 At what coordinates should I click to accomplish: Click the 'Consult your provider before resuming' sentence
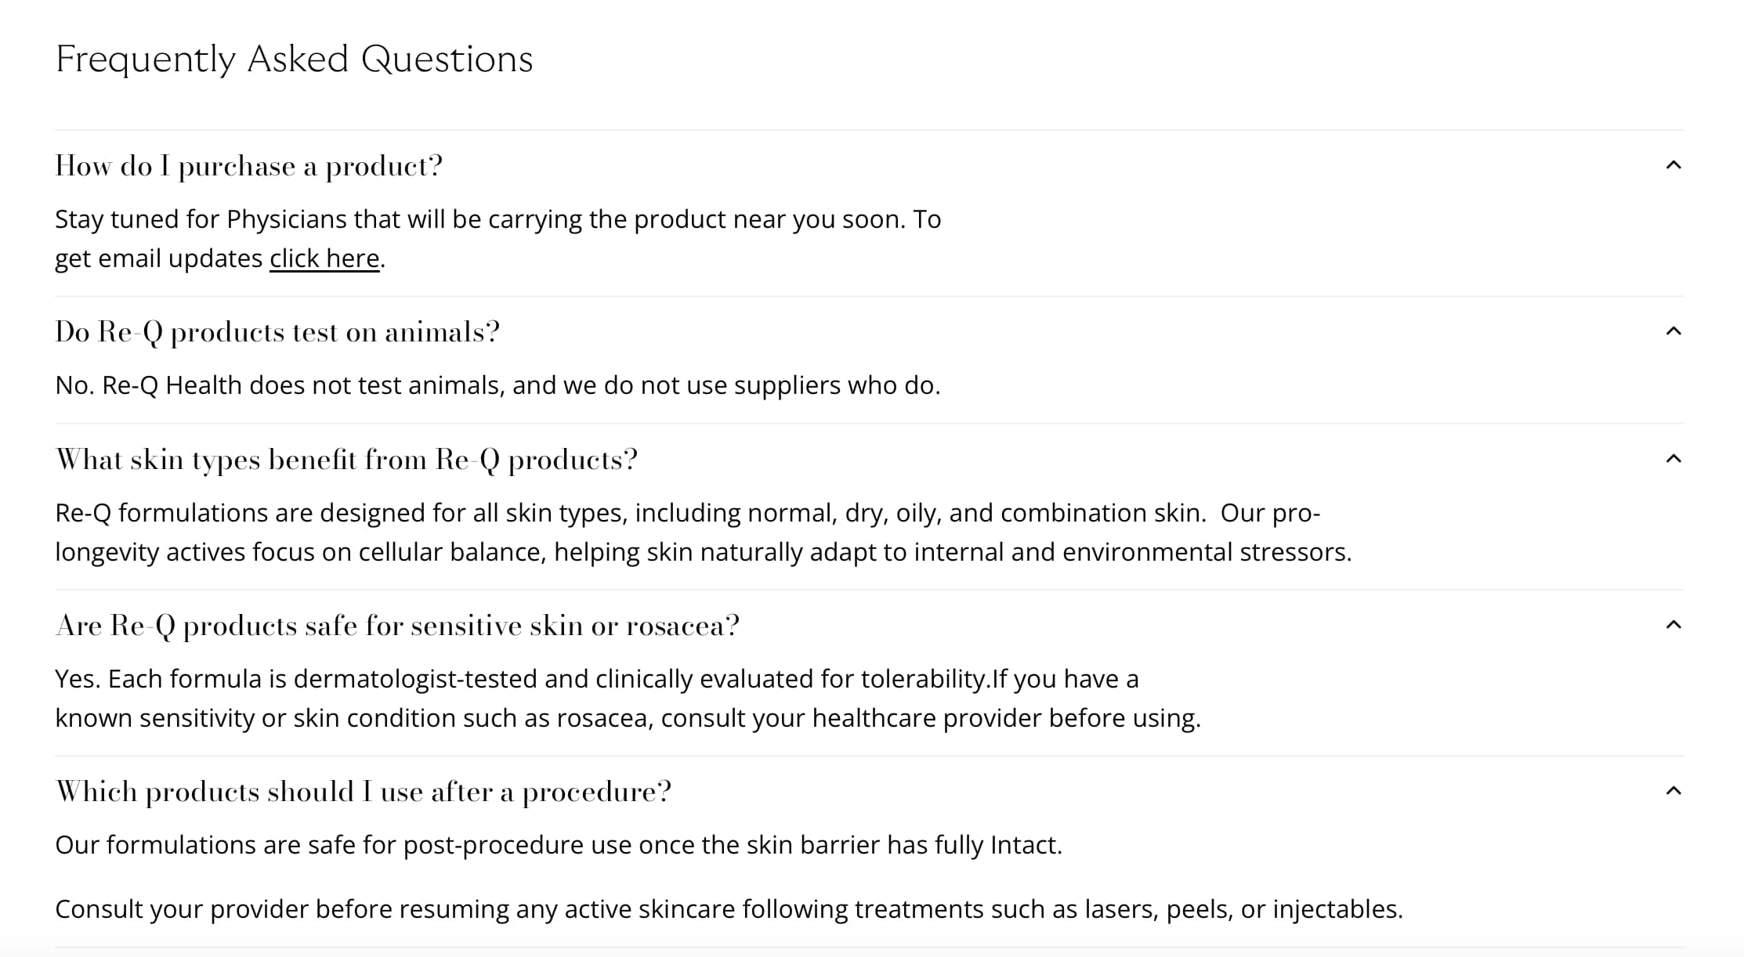click(729, 909)
